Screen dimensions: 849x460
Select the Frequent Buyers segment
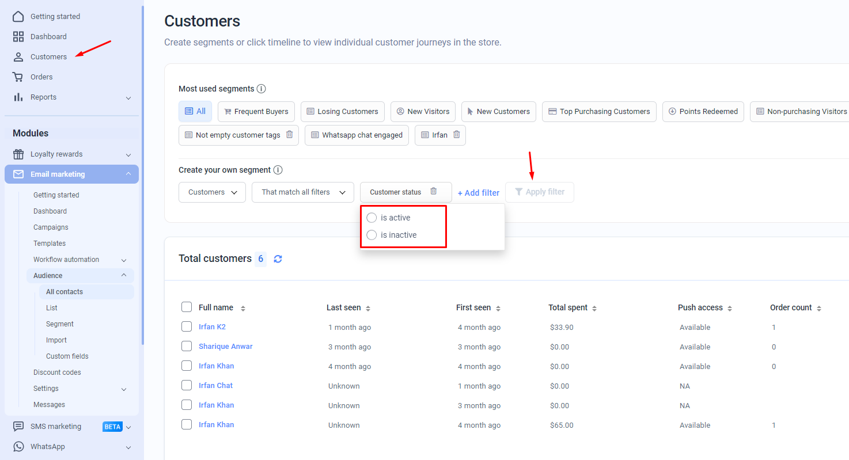pyautogui.click(x=256, y=112)
